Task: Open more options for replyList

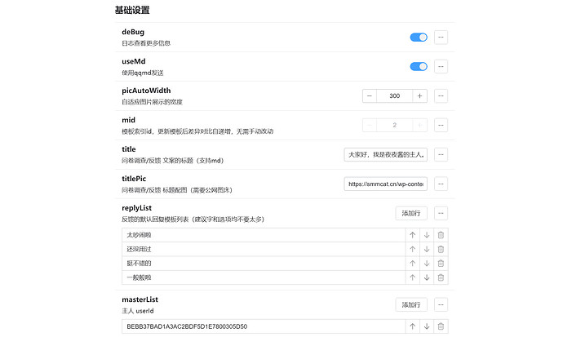Action: pyautogui.click(x=441, y=213)
